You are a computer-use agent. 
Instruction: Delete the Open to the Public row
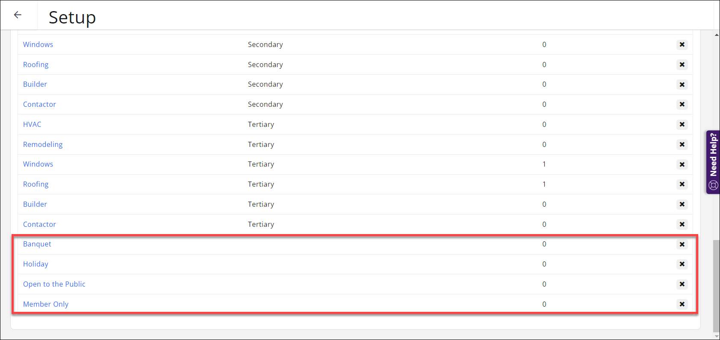[682, 284]
